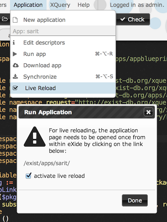Screen dimensions: 167x222
Task: Select New application menu entry
Action: 63,20
